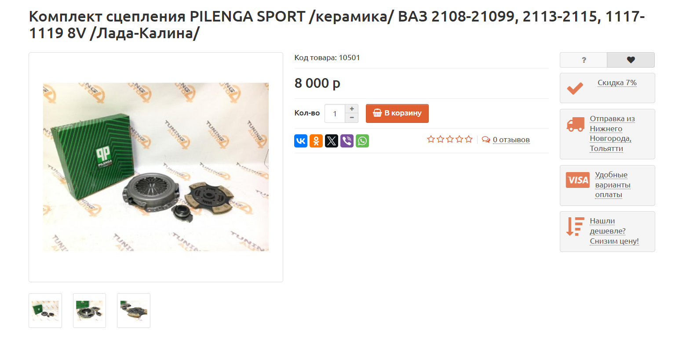The height and width of the screenshot is (338, 686).
Task: Open Отправка из Нижнего Новгорода link
Action: point(612,133)
